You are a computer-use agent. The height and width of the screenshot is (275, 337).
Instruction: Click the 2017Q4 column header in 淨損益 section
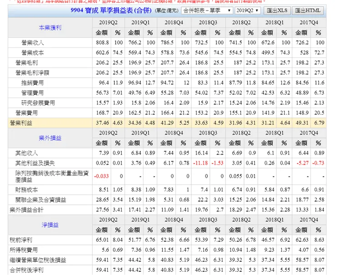coord(309,220)
